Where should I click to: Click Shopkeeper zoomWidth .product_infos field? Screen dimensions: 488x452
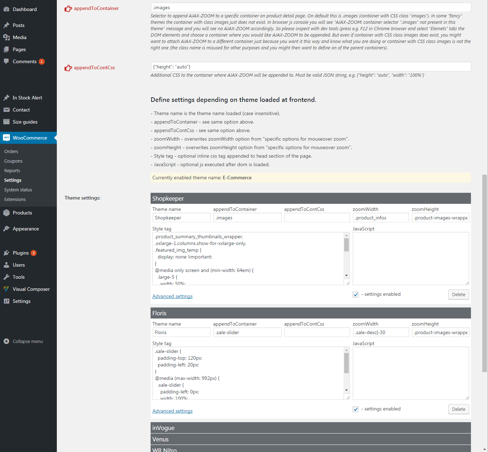click(381, 218)
